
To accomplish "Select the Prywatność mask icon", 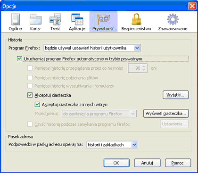I will tap(103, 19).
